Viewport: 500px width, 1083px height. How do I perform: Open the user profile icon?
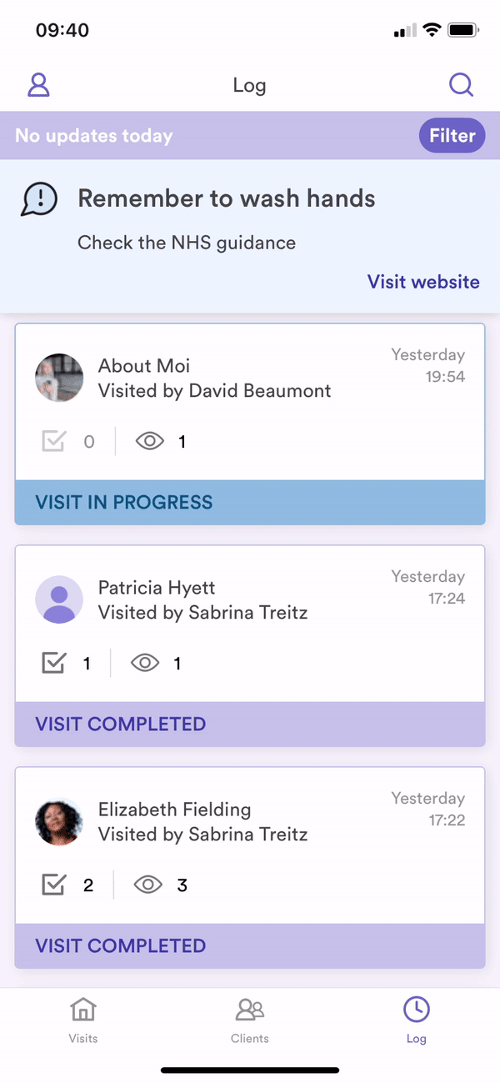click(x=39, y=85)
